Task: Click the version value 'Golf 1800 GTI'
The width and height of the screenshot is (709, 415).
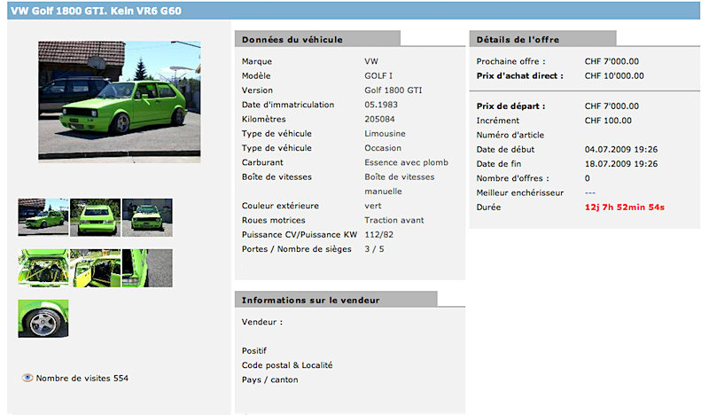Action: [x=393, y=90]
